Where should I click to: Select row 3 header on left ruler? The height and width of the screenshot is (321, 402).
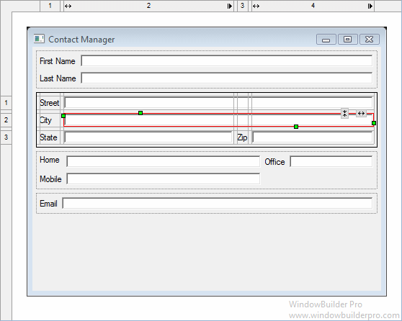(x=6, y=137)
